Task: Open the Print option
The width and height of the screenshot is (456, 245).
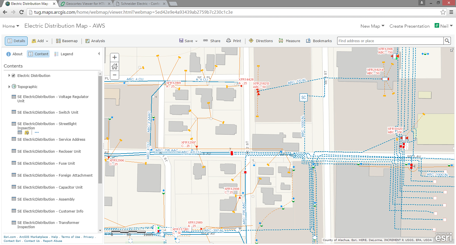Action: coord(234,41)
